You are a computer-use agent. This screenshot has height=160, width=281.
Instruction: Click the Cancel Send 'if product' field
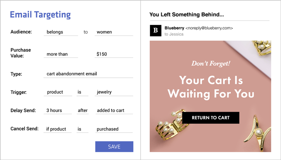click(57, 129)
